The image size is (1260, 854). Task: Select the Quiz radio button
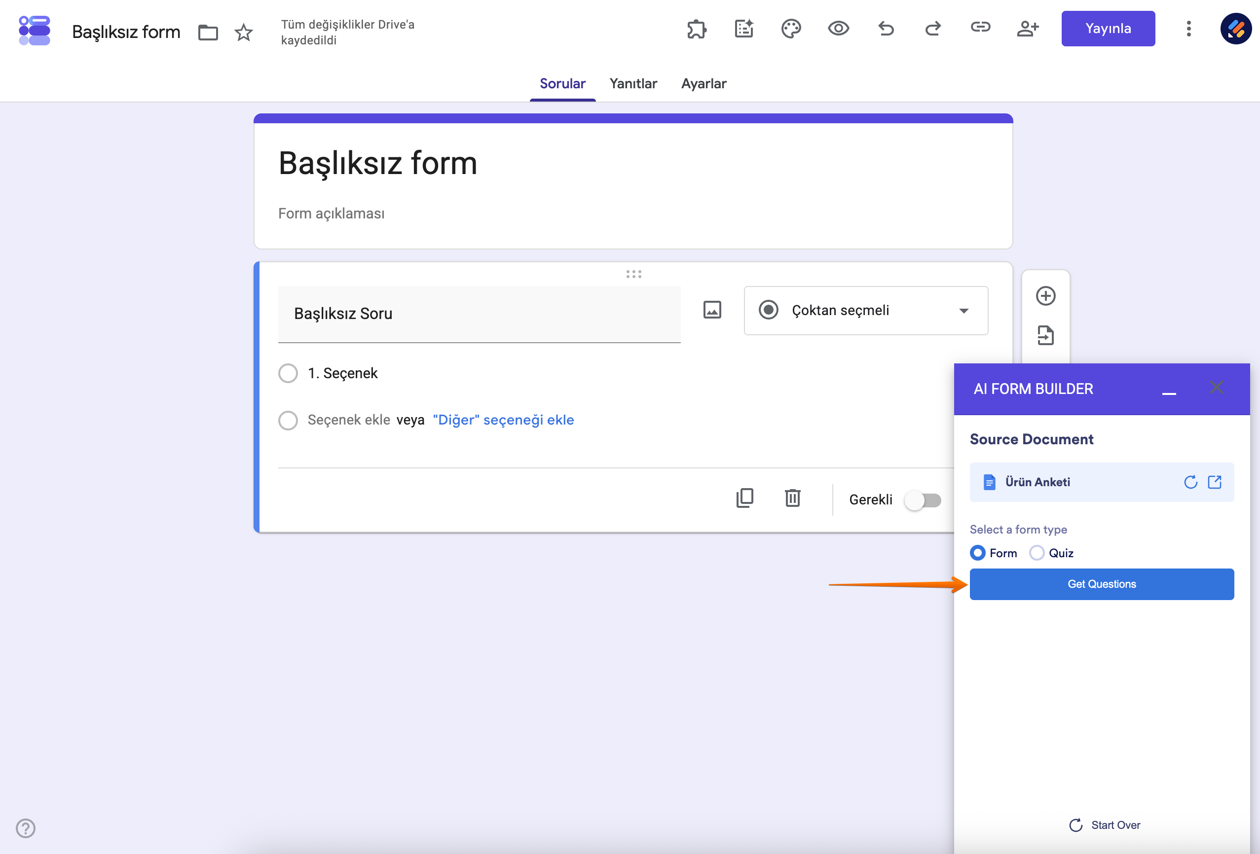pyautogui.click(x=1037, y=553)
